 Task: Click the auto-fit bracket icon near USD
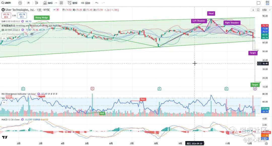click(258, 10)
